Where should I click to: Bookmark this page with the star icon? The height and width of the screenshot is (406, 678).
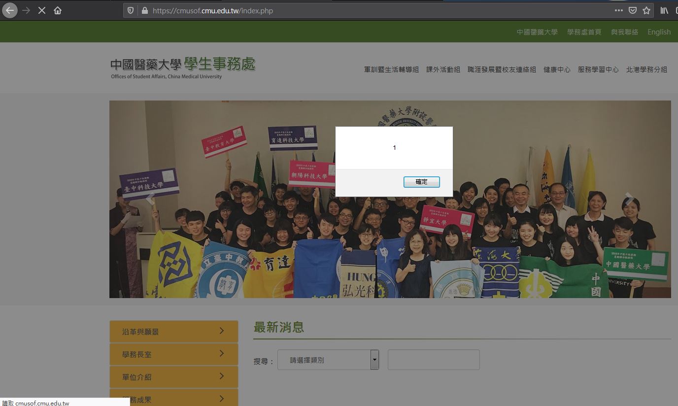(x=646, y=10)
